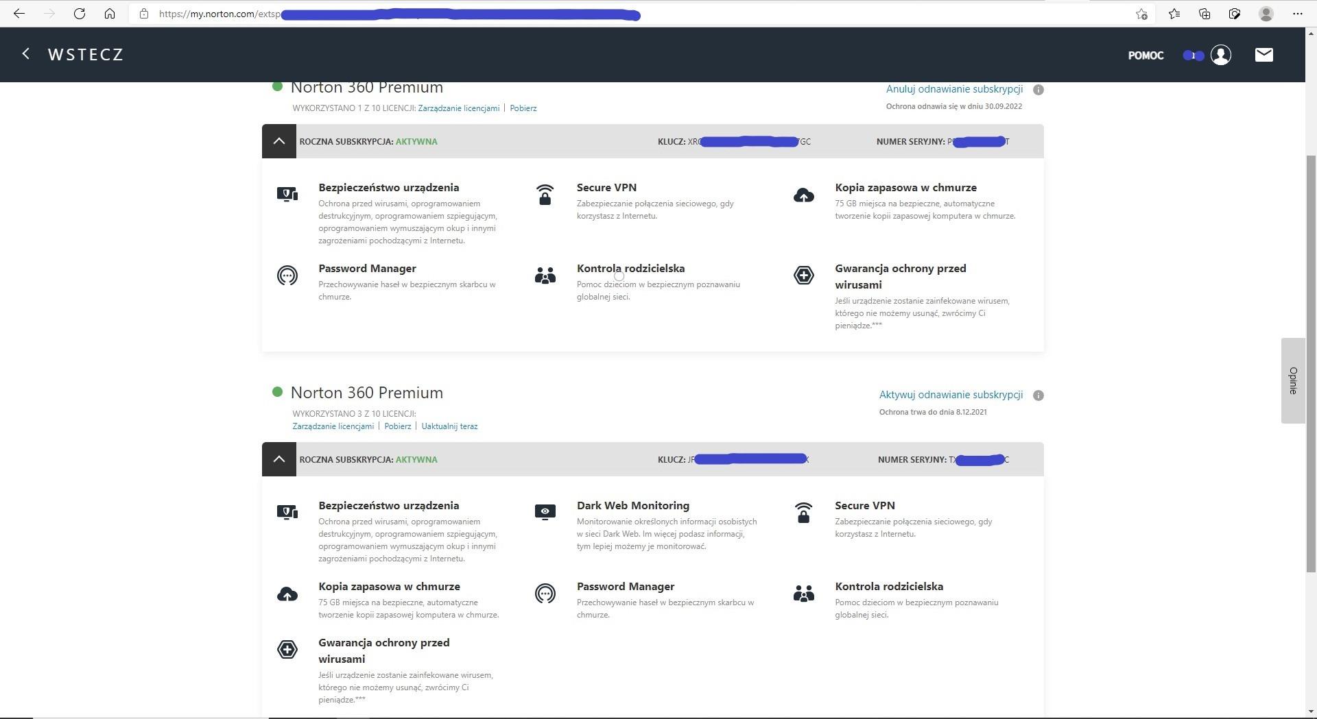Click Gwarancja ochrony przed wirusami icon, second subscription
This screenshot has height=719, width=1317.
[287, 650]
